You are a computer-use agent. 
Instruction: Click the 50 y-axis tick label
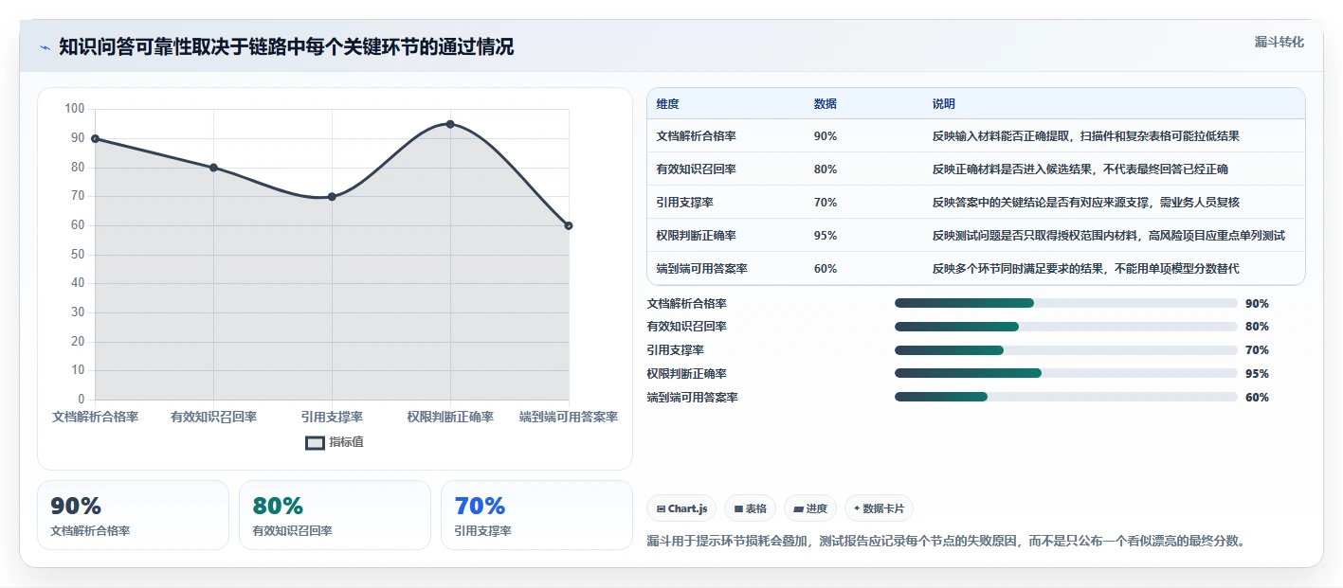78,255
